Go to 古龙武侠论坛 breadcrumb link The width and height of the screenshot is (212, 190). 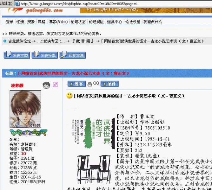click(x=20, y=41)
